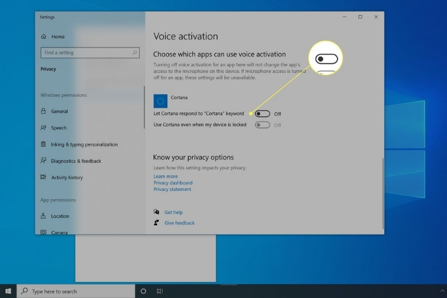
Task: Maximize the Settings window
Action: pyautogui.click(x=360, y=17)
